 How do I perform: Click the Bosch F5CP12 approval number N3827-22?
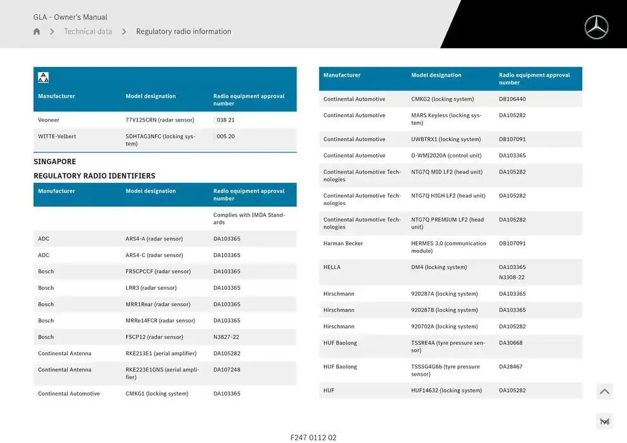226,337
